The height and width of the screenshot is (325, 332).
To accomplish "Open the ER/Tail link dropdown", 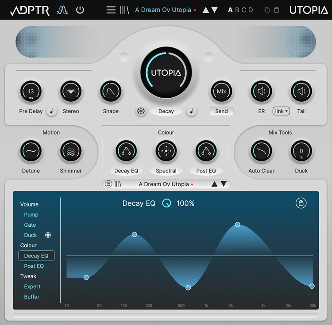I will [281, 111].
